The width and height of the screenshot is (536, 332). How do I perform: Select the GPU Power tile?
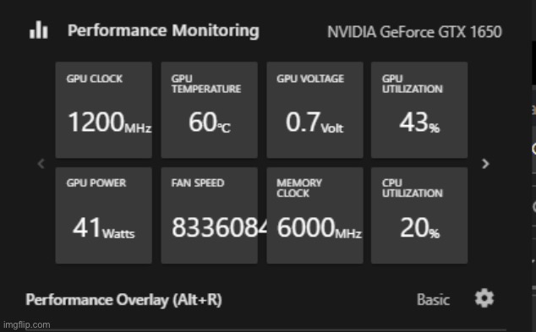tap(104, 215)
